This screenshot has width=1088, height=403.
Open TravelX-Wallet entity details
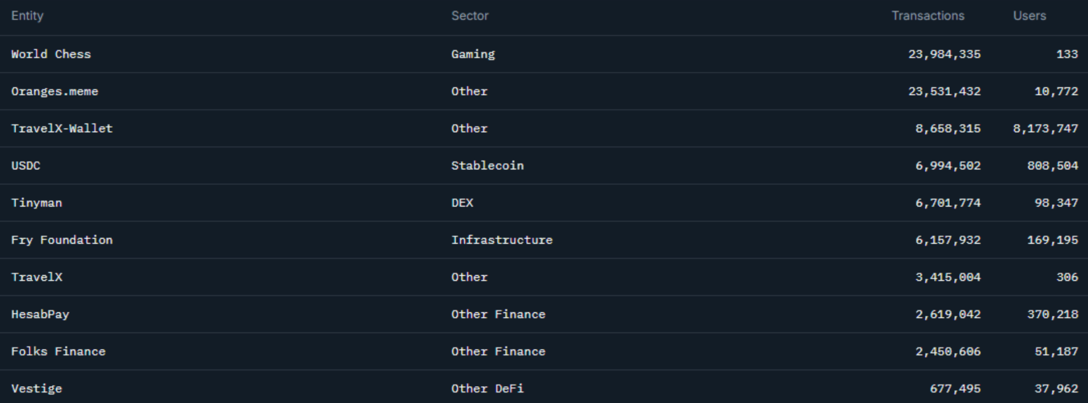62,128
